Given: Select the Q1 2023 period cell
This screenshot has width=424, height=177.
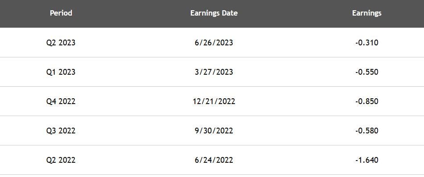Looking at the screenshot, I should (x=61, y=72).
